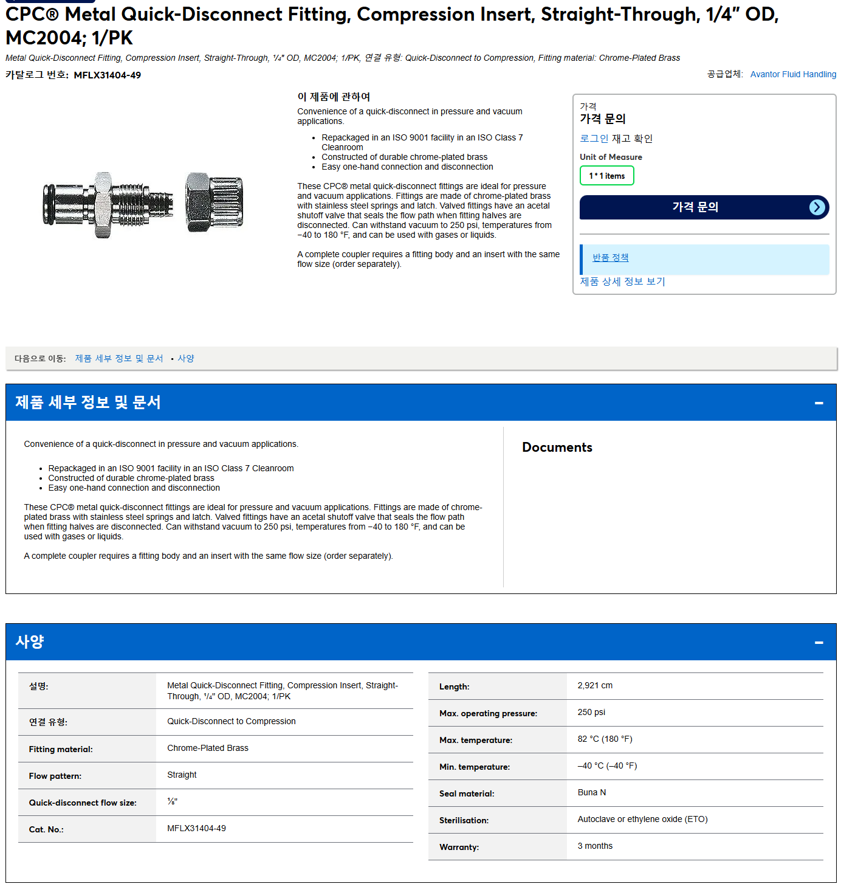Select the ⅛" flow size value
The width and height of the screenshot is (841, 895).
(172, 801)
